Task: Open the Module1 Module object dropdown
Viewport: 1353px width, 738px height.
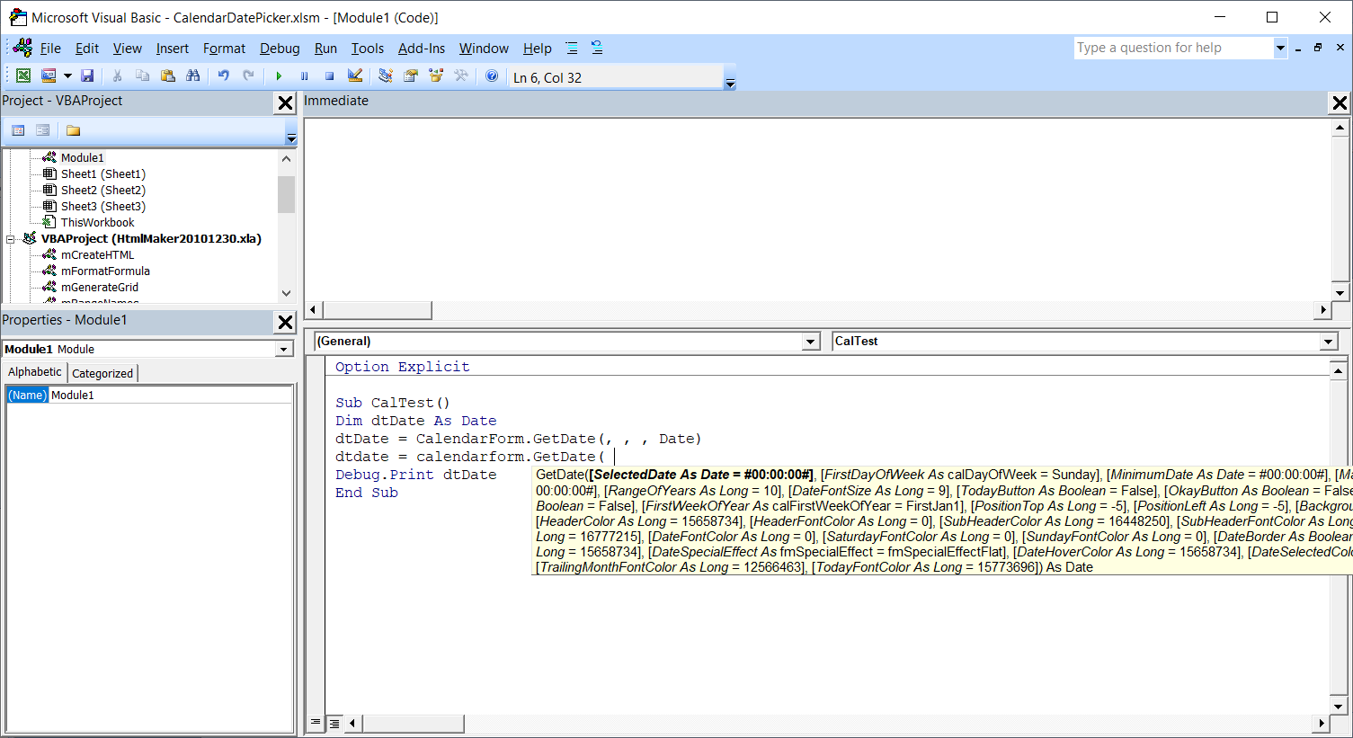Action: [284, 349]
